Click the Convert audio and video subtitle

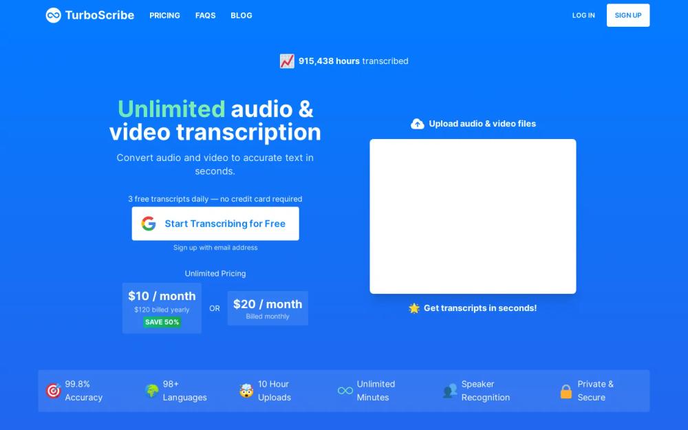point(215,164)
